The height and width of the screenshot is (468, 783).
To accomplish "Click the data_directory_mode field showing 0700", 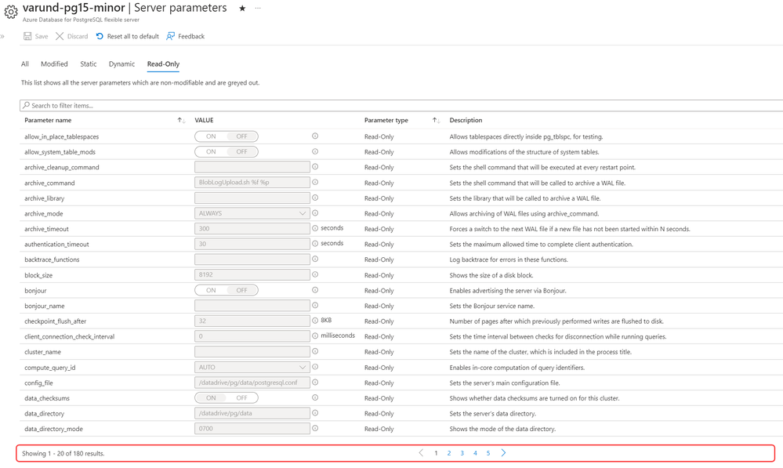I will [252, 429].
